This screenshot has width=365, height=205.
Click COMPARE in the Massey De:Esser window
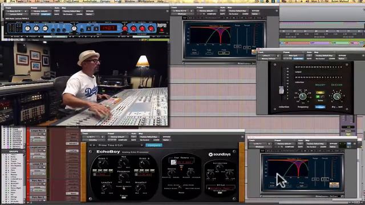point(298,59)
